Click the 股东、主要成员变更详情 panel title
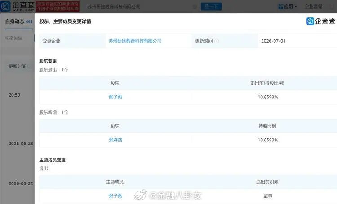 point(65,21)
